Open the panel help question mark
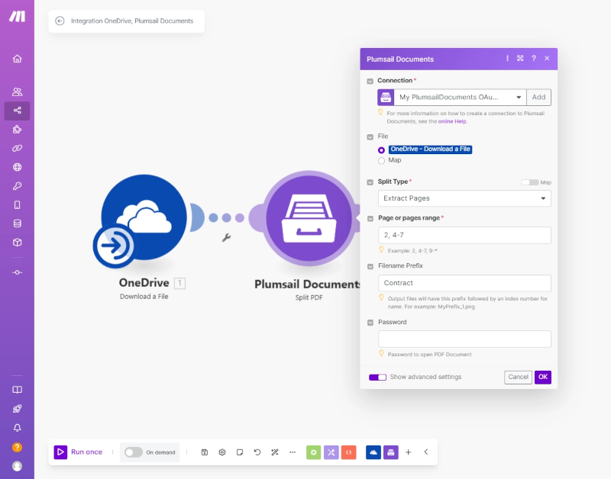 [534, 59]
